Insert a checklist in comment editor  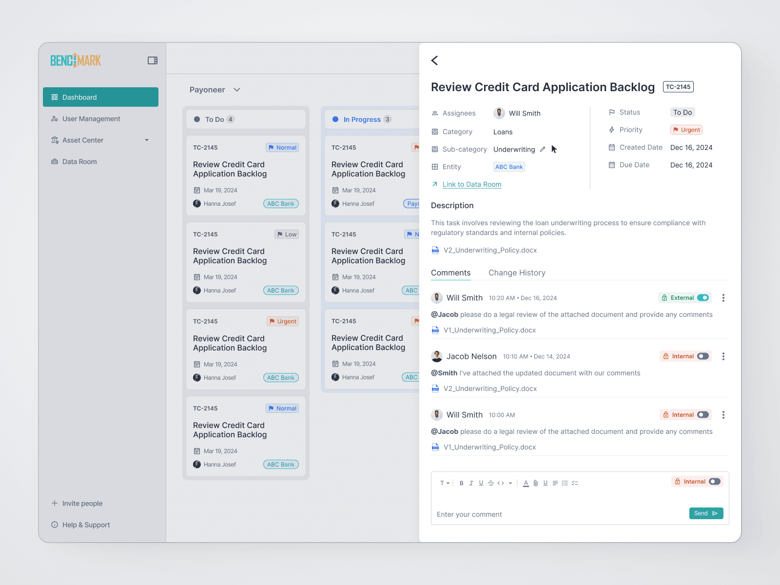click(x=575, y=483)
